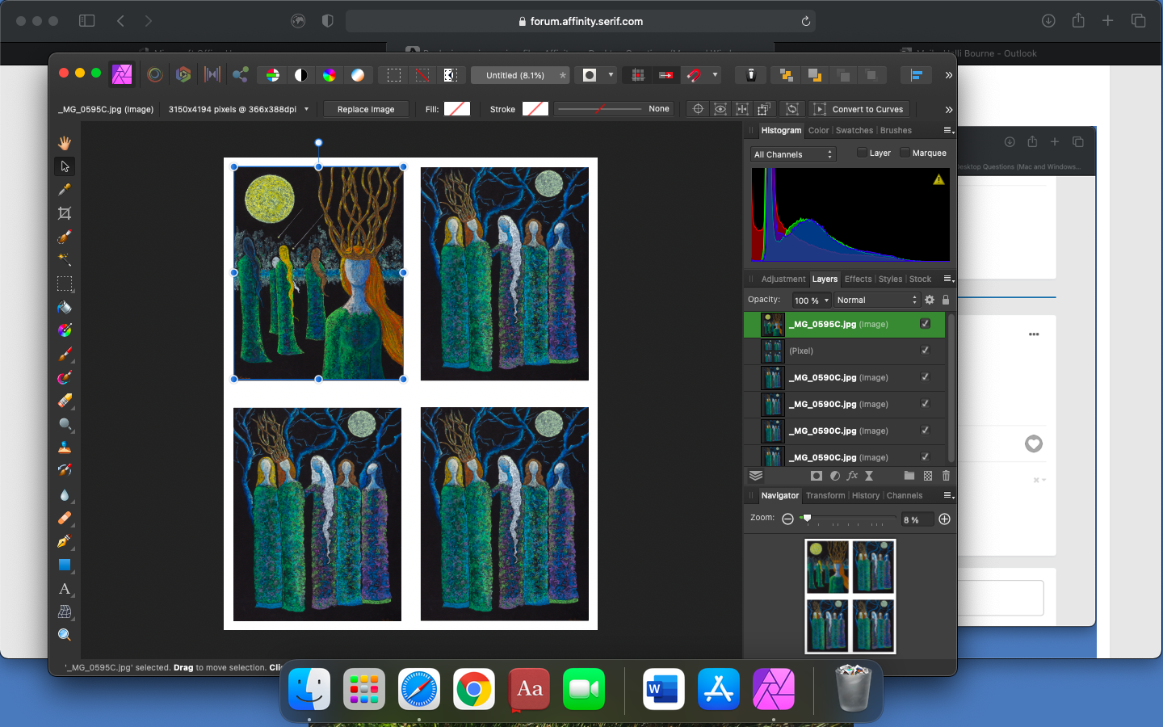This screenshot has height=727, width=1163.
Task: Click the zoom in plus button in Navigator
Action: [944, 519]
